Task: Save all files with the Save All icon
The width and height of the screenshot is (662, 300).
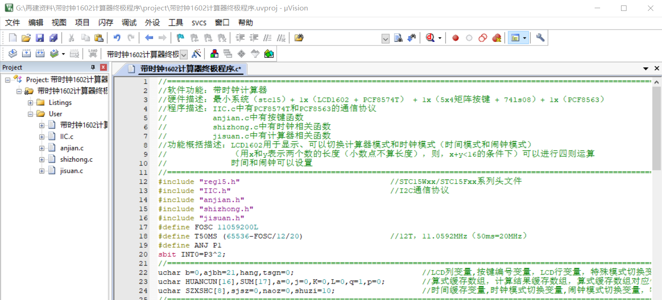Action: coord(54,38)
